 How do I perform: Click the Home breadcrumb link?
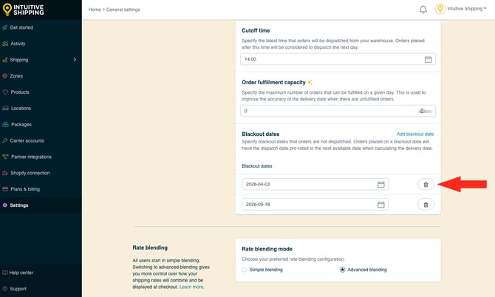[95, 10]
